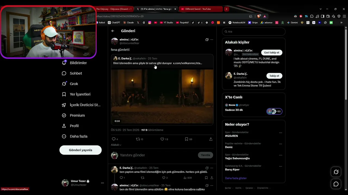Open more options for #GSvREN trend
Image resolution: width=348 pixels, height=195 pixels.
pos(281,133)
